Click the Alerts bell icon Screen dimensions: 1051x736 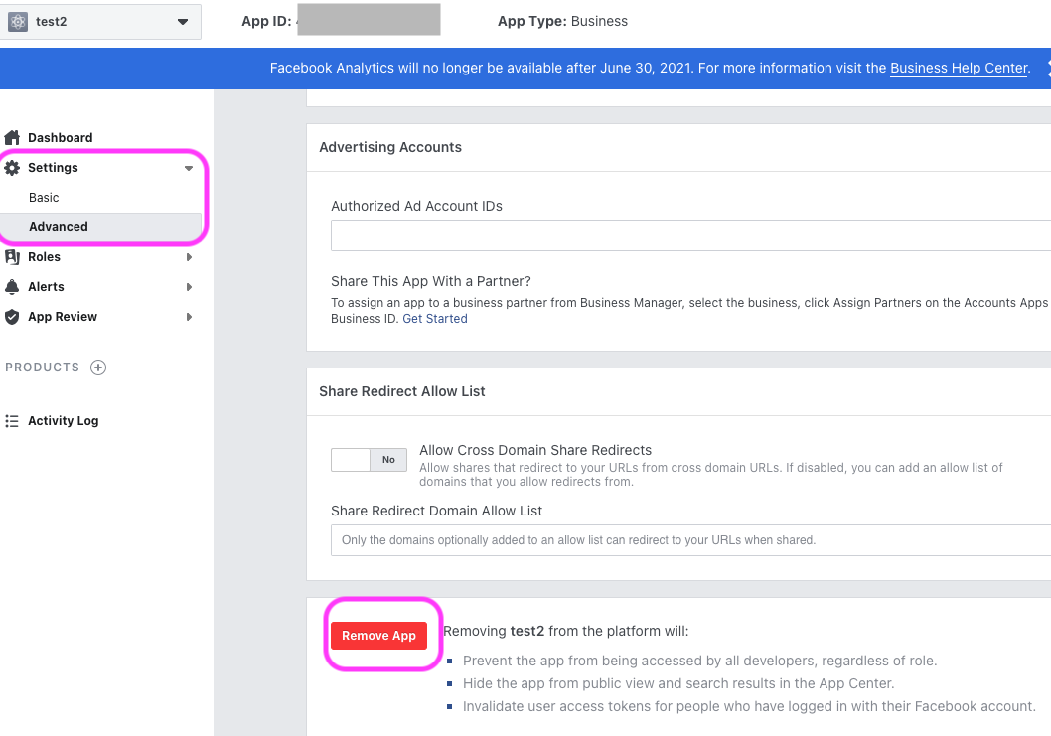click(x=12, y=287)
